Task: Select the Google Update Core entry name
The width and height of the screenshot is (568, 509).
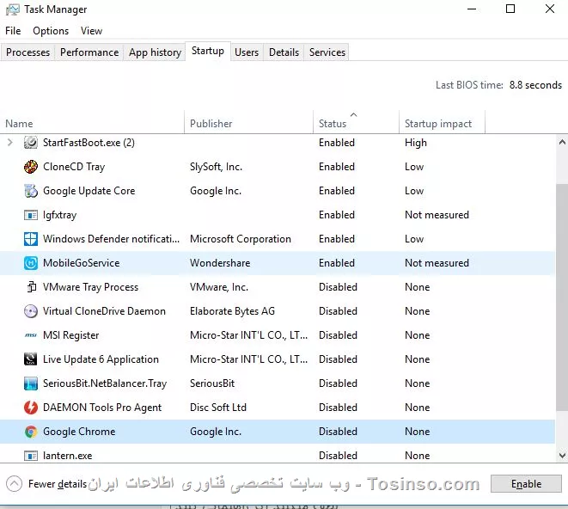Action: click(x=89, y=191)
